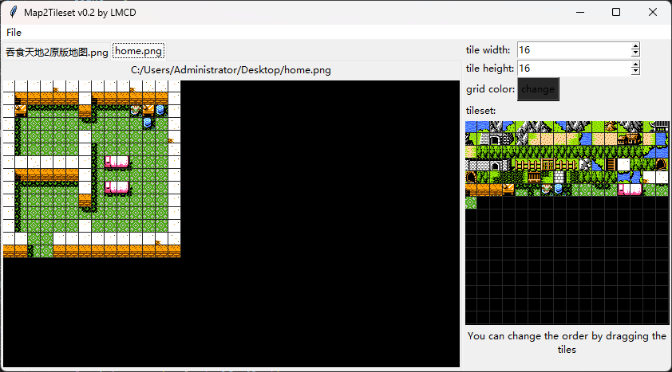The width and height of the screenshot is (672, 372).
Task: Decrease tile width with down arrow
Action: (635, 53)
